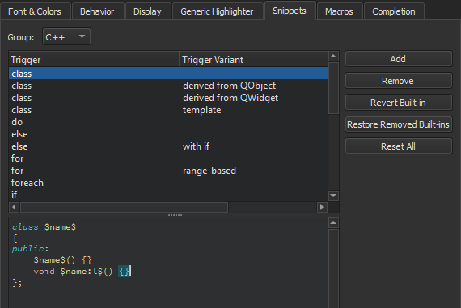461x308 pixels.
Task: Click the 'public:' line in snippet editor
Action: pyautogui.click(x=30, y=249)
